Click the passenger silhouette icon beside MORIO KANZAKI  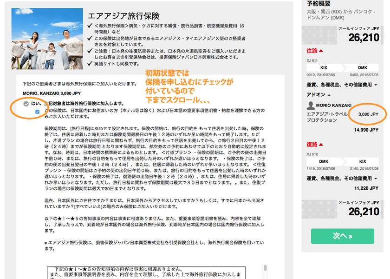tap(311, 106)
